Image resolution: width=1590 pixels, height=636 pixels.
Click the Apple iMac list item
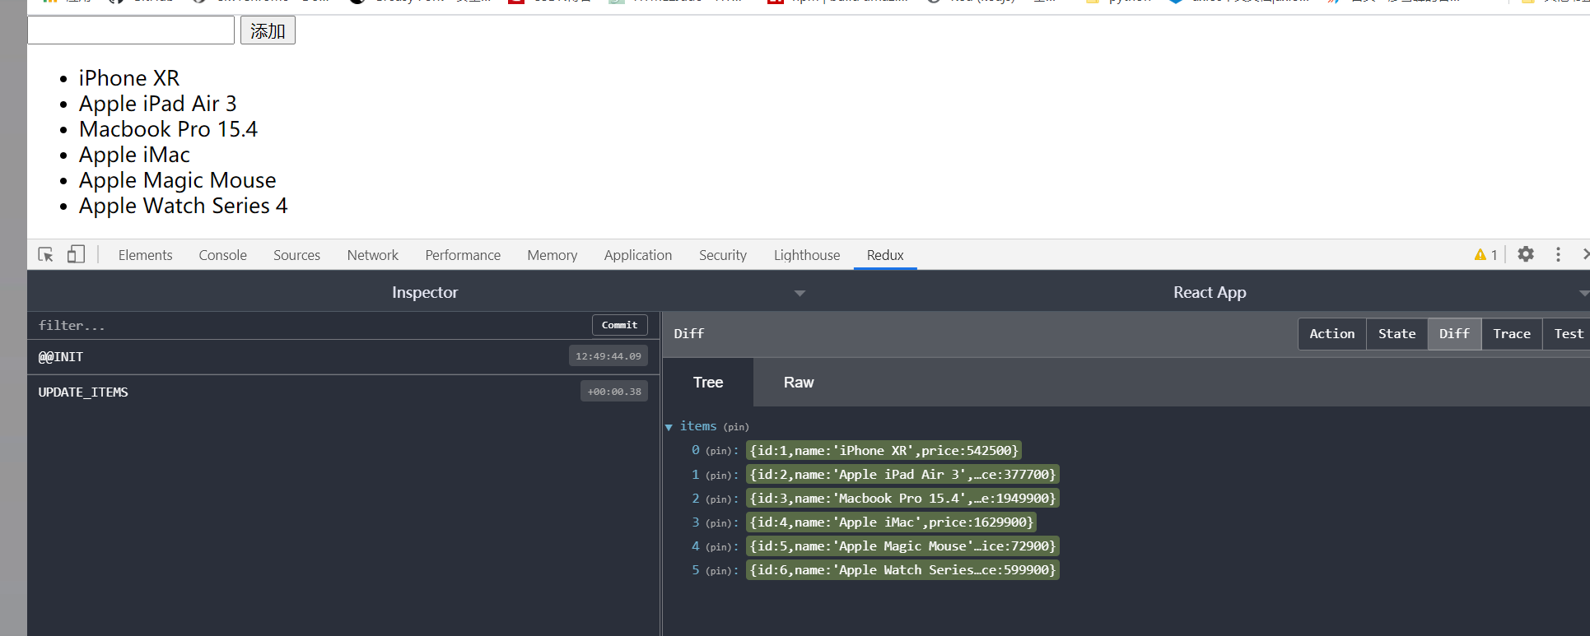pos(134,155)
